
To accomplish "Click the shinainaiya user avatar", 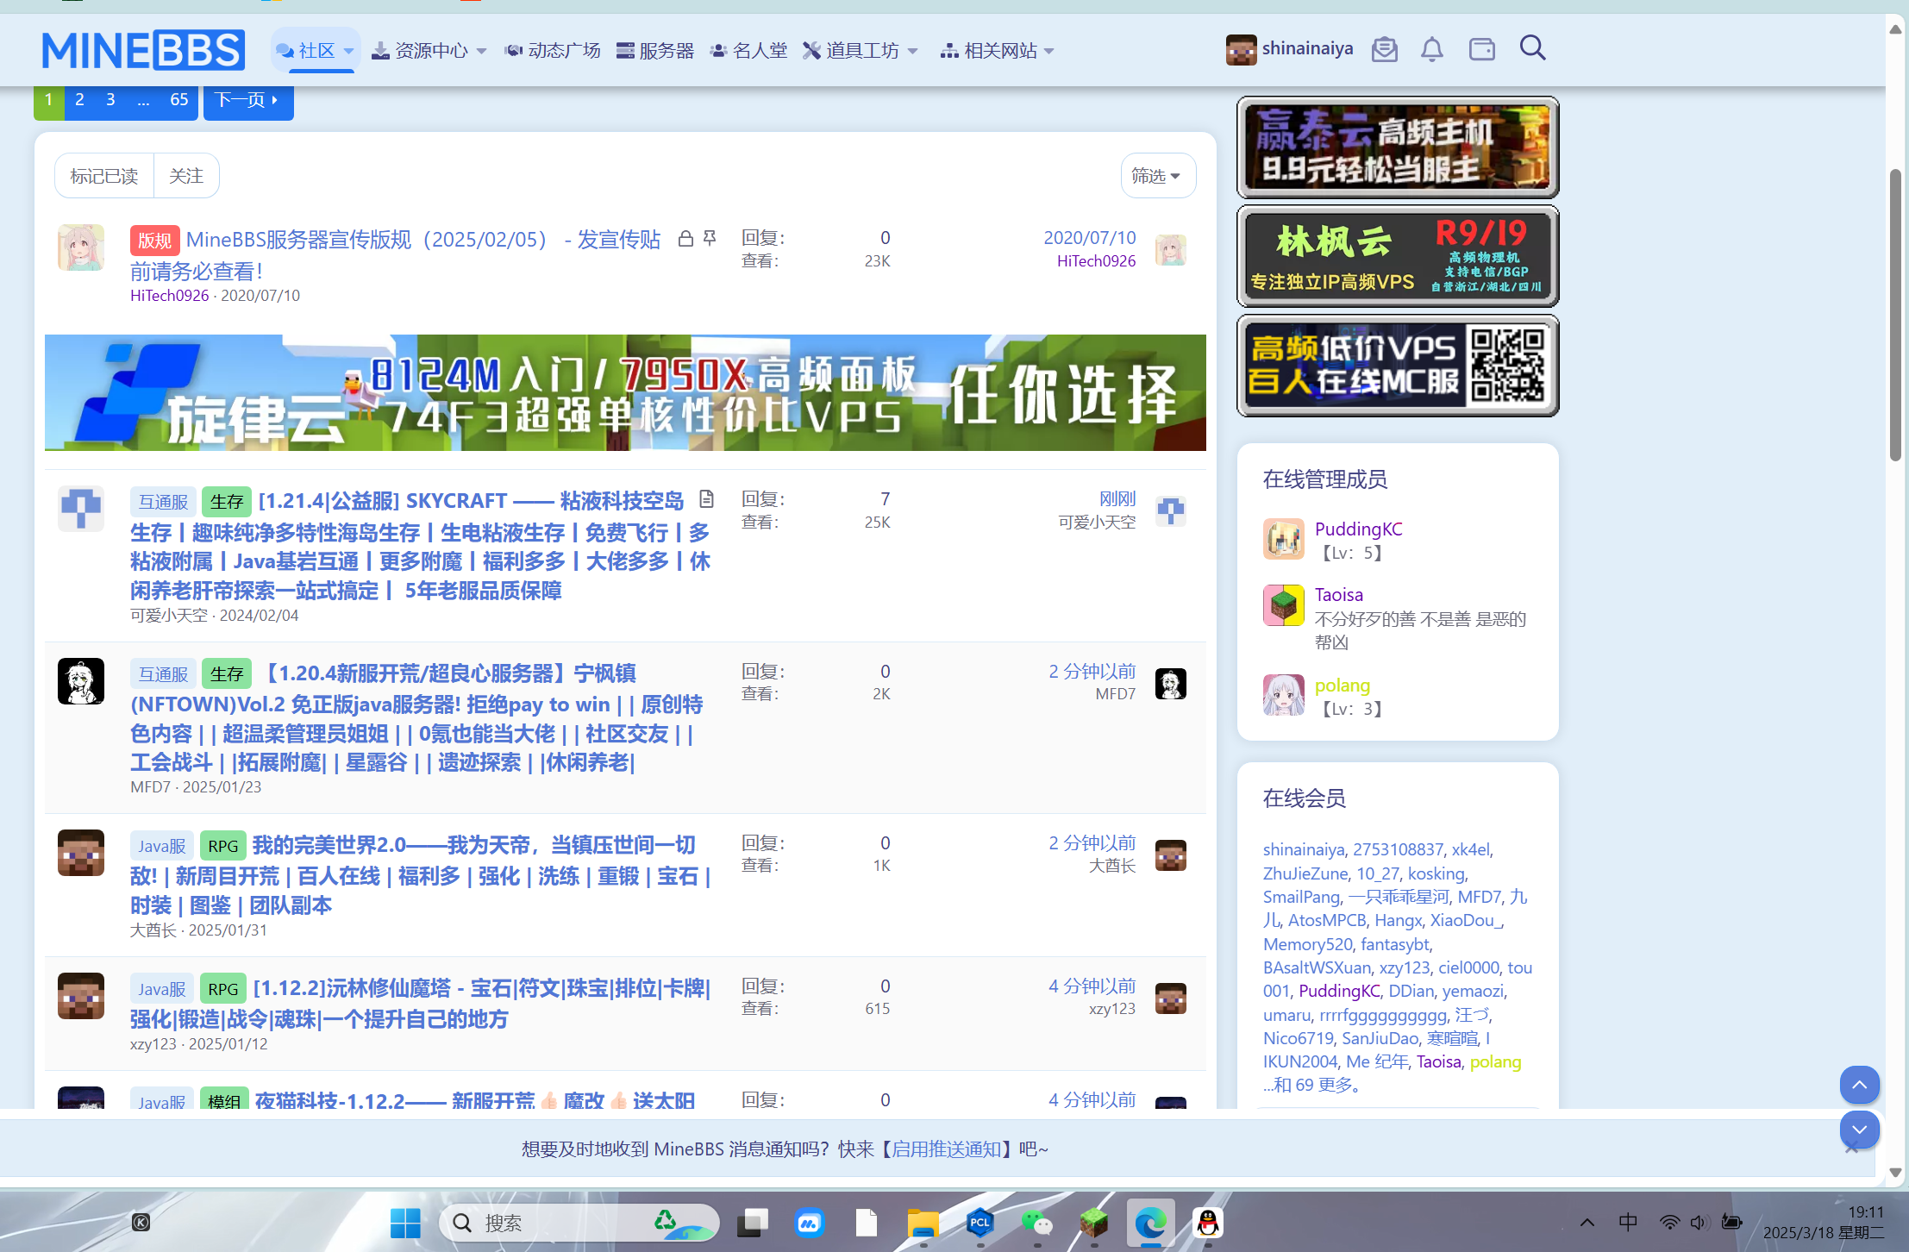I will tap(1241, 50).
